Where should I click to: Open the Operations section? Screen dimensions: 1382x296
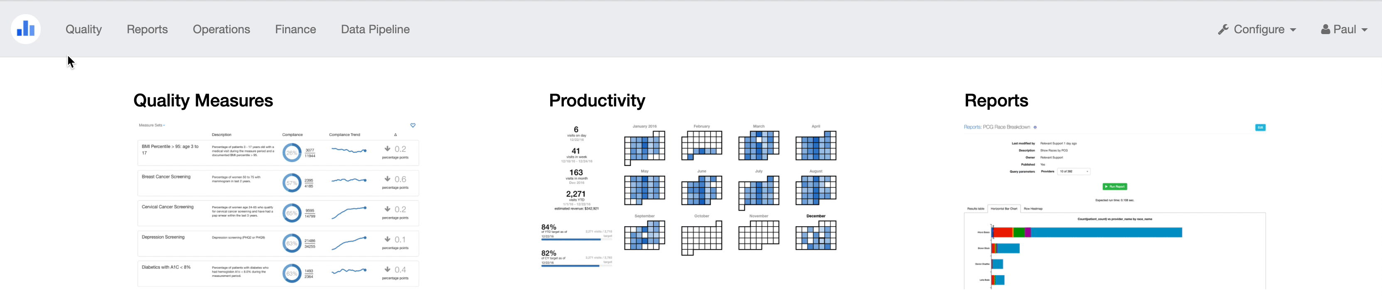point(221,30)
